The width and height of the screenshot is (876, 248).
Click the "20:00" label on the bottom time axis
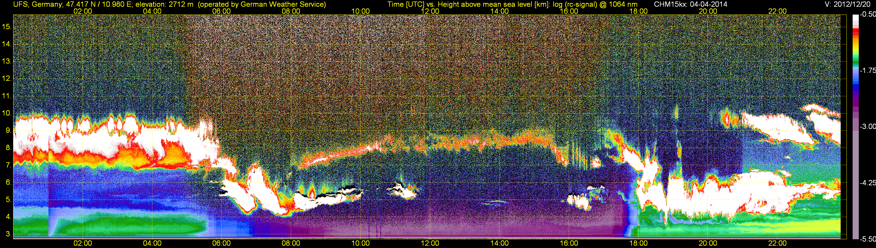[x=708, y=244]
